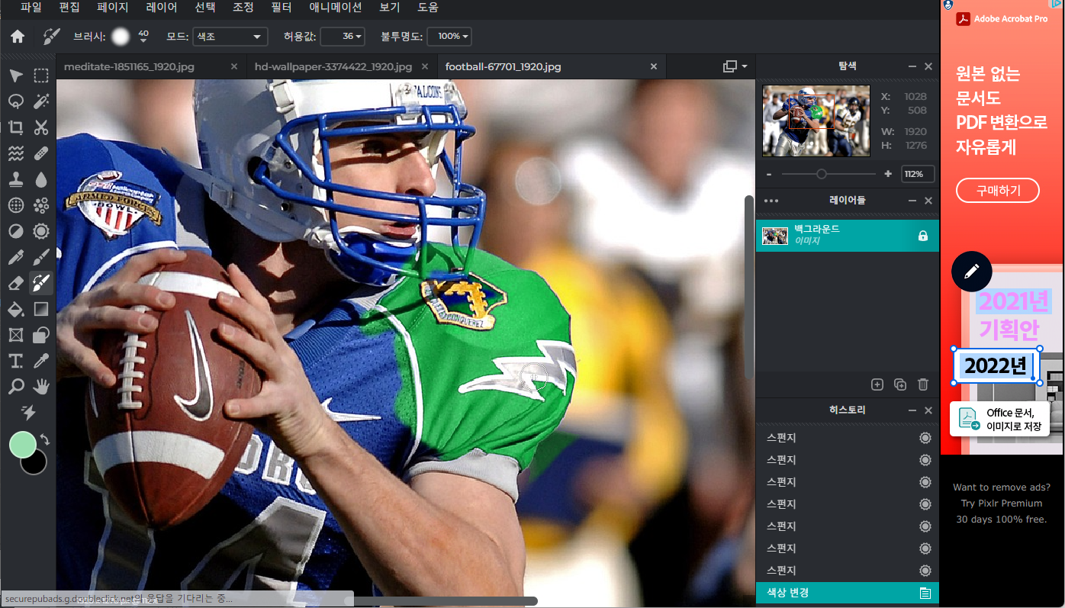
Task: Open the 모드 dropdown set to 색조
Action: (230, 36)
